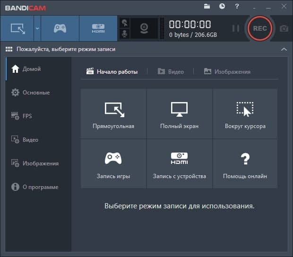Screen dimensions: 293x257
Task: Toggle microphone recording icon
Action: [124, 34]
